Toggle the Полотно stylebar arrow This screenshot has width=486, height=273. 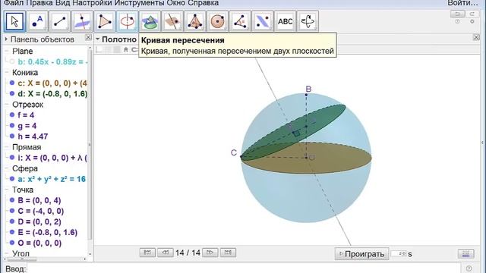tap(98, 39)
